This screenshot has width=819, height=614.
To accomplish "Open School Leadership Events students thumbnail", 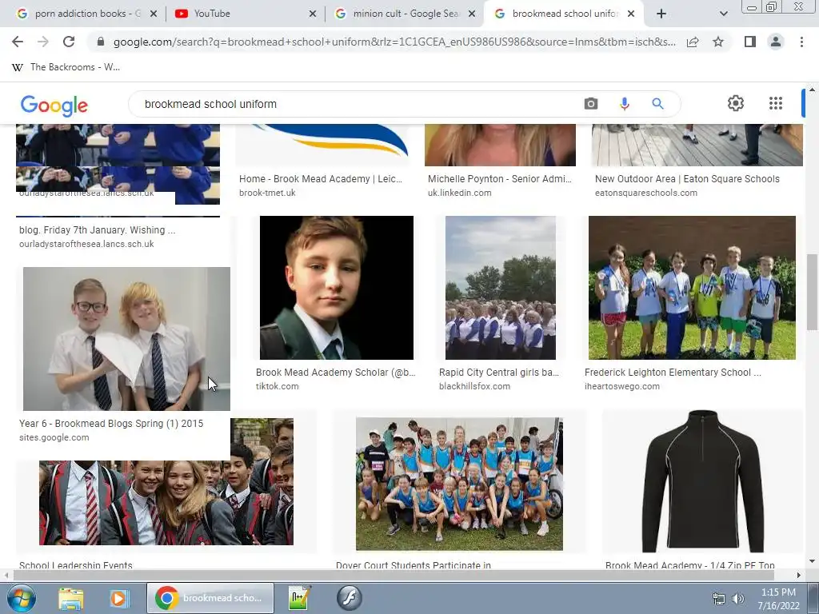I will [x=166, y=503].
